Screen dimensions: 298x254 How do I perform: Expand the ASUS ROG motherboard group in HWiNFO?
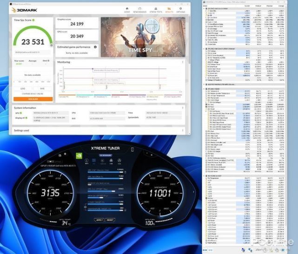[x=204, y=85]
